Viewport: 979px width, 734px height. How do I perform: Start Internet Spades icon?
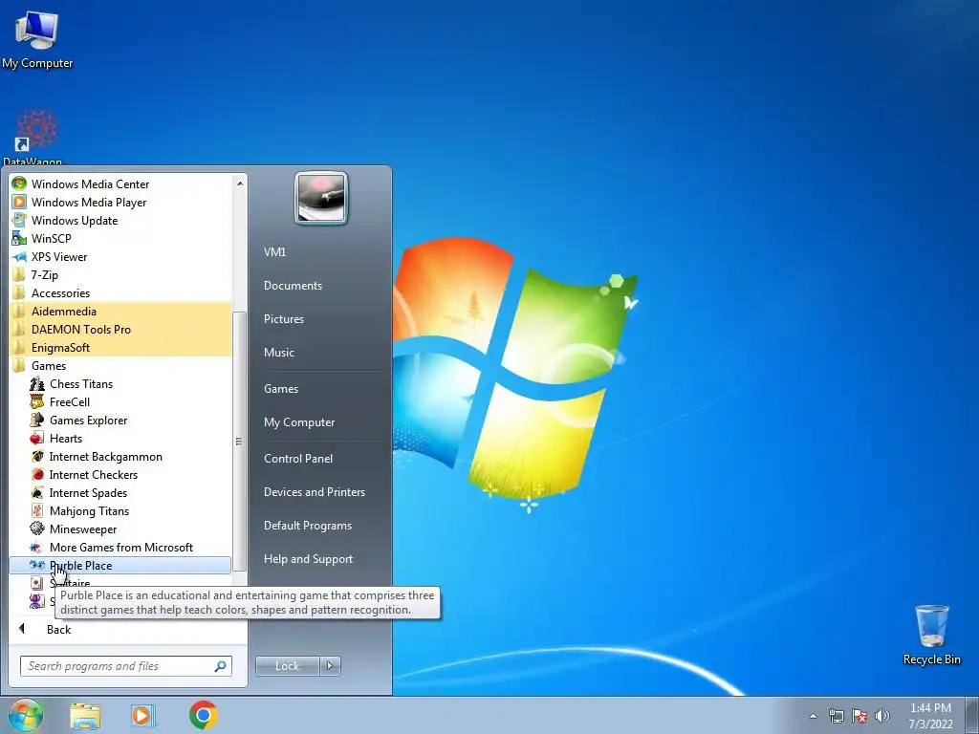coord(37,492)
